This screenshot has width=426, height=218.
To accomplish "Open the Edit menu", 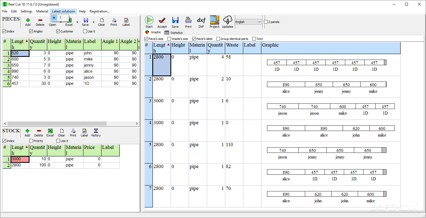I will click(x=14, y=11).
